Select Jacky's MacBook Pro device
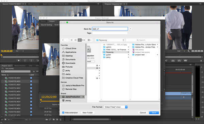Image resolution: width=204 pixels, height=124 pixels. coord(73,85)
